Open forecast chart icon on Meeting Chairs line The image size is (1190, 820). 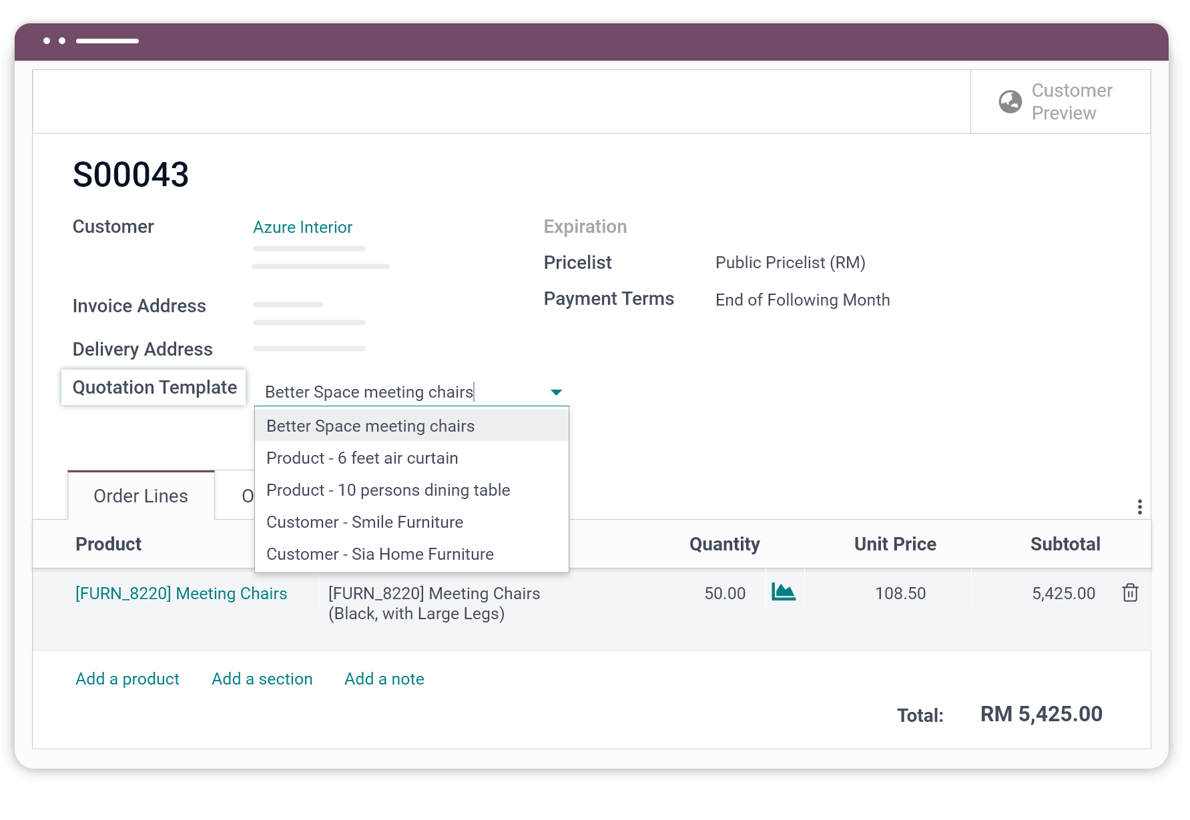pos(783,591)
